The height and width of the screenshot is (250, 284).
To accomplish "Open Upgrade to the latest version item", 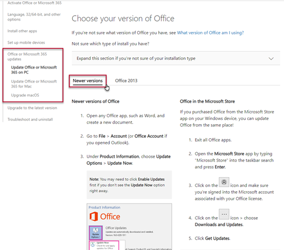I will (x=32, y=108).
